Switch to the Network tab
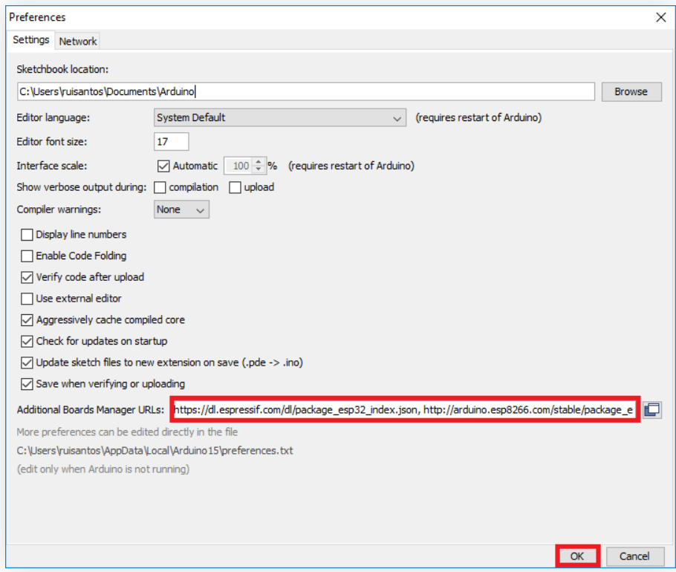Viewport: 676px width, 572px height. coord(77,42)
